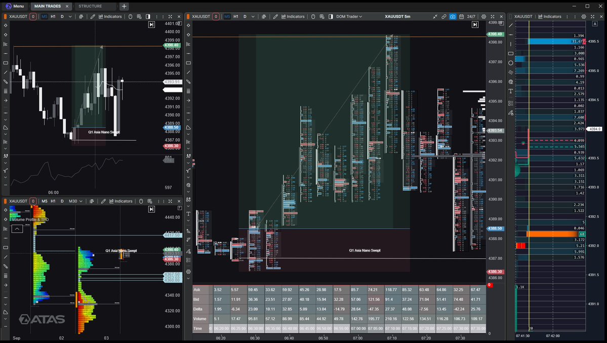
Task: Select text tool in right panel sidebar
Action: click(511, 91)
